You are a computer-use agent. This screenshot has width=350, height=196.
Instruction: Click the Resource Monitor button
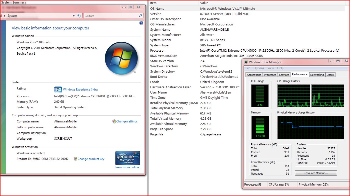(x=316, y=173)
